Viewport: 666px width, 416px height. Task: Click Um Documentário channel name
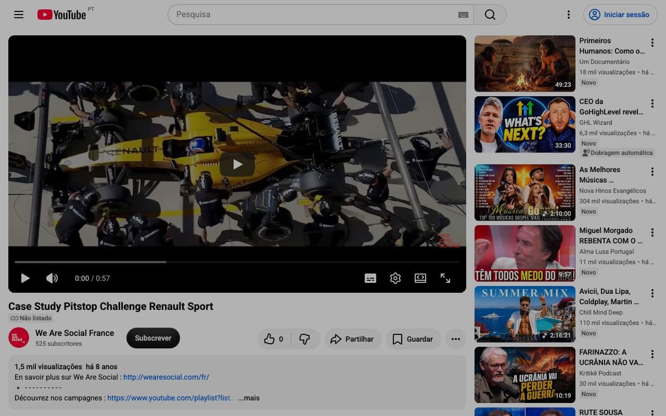coord(605,62)
